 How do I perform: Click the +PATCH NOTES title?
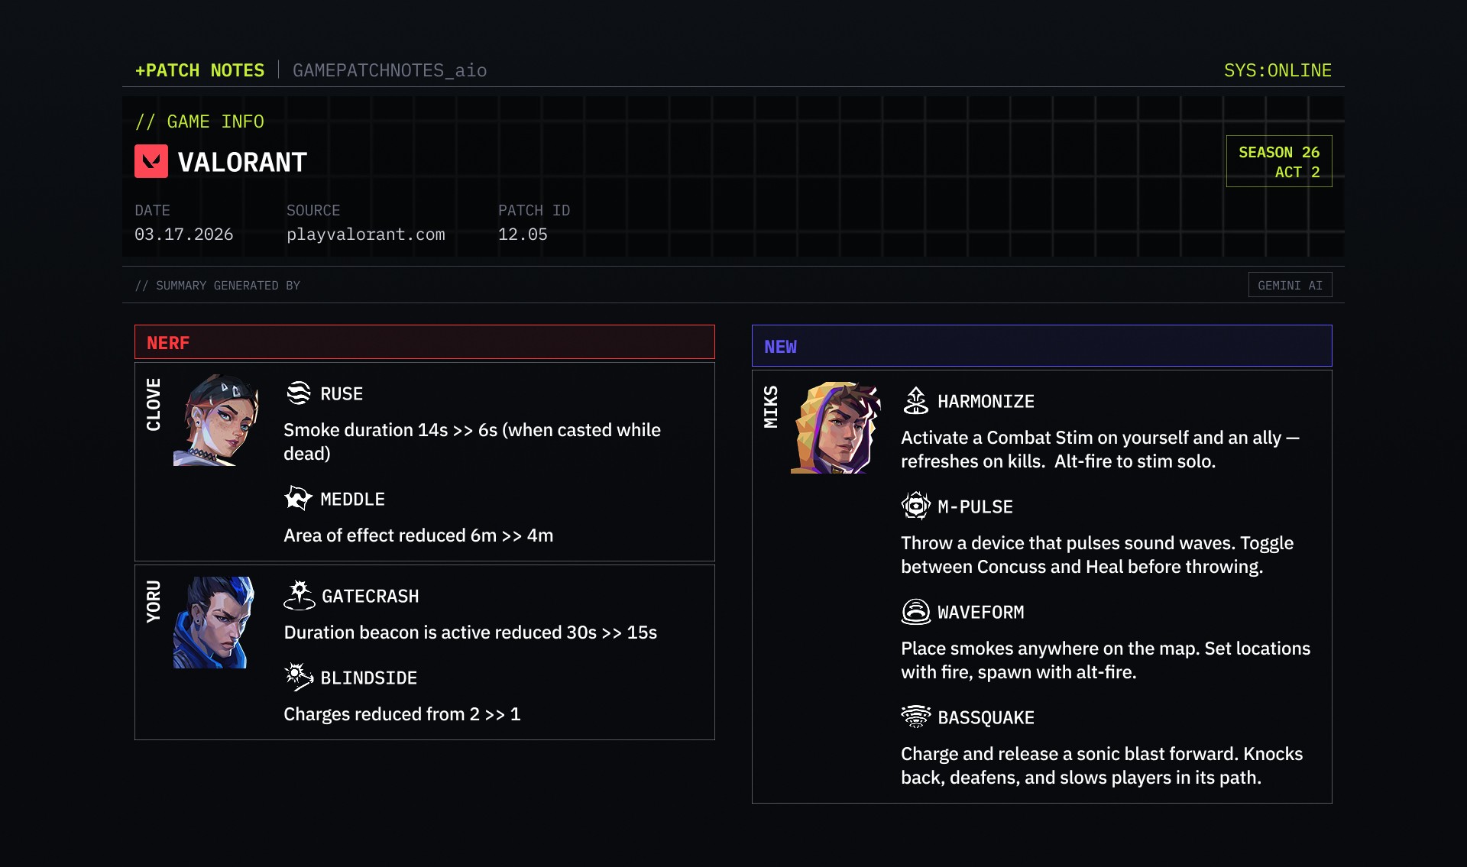tap(199, 70)
